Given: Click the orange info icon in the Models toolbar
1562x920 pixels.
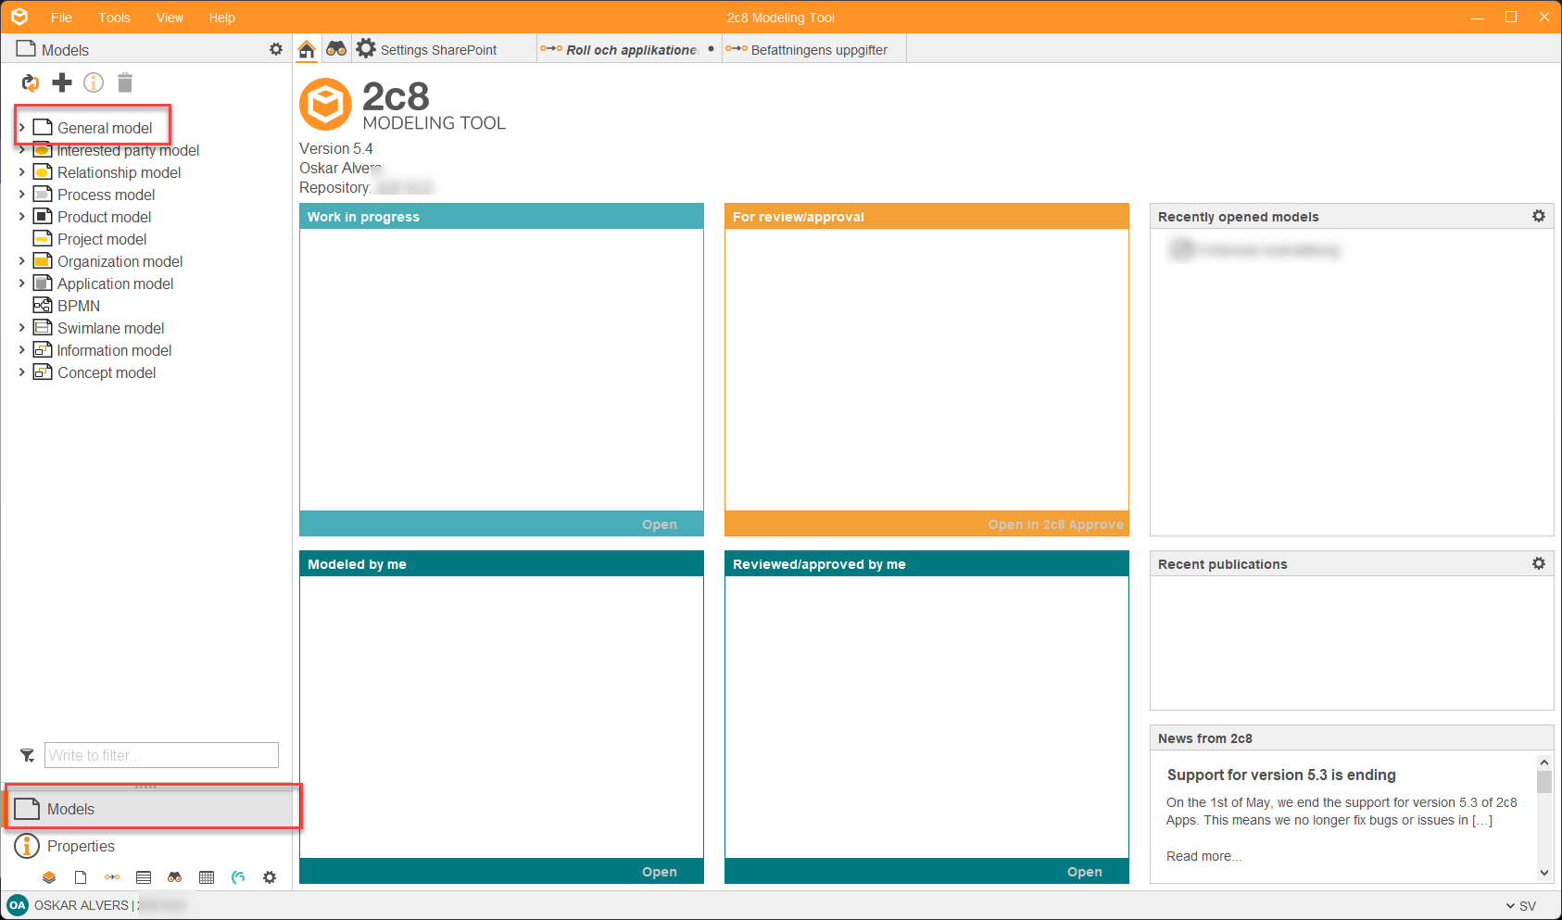Looking at the screenshot, I should click(x=94, y=83).
